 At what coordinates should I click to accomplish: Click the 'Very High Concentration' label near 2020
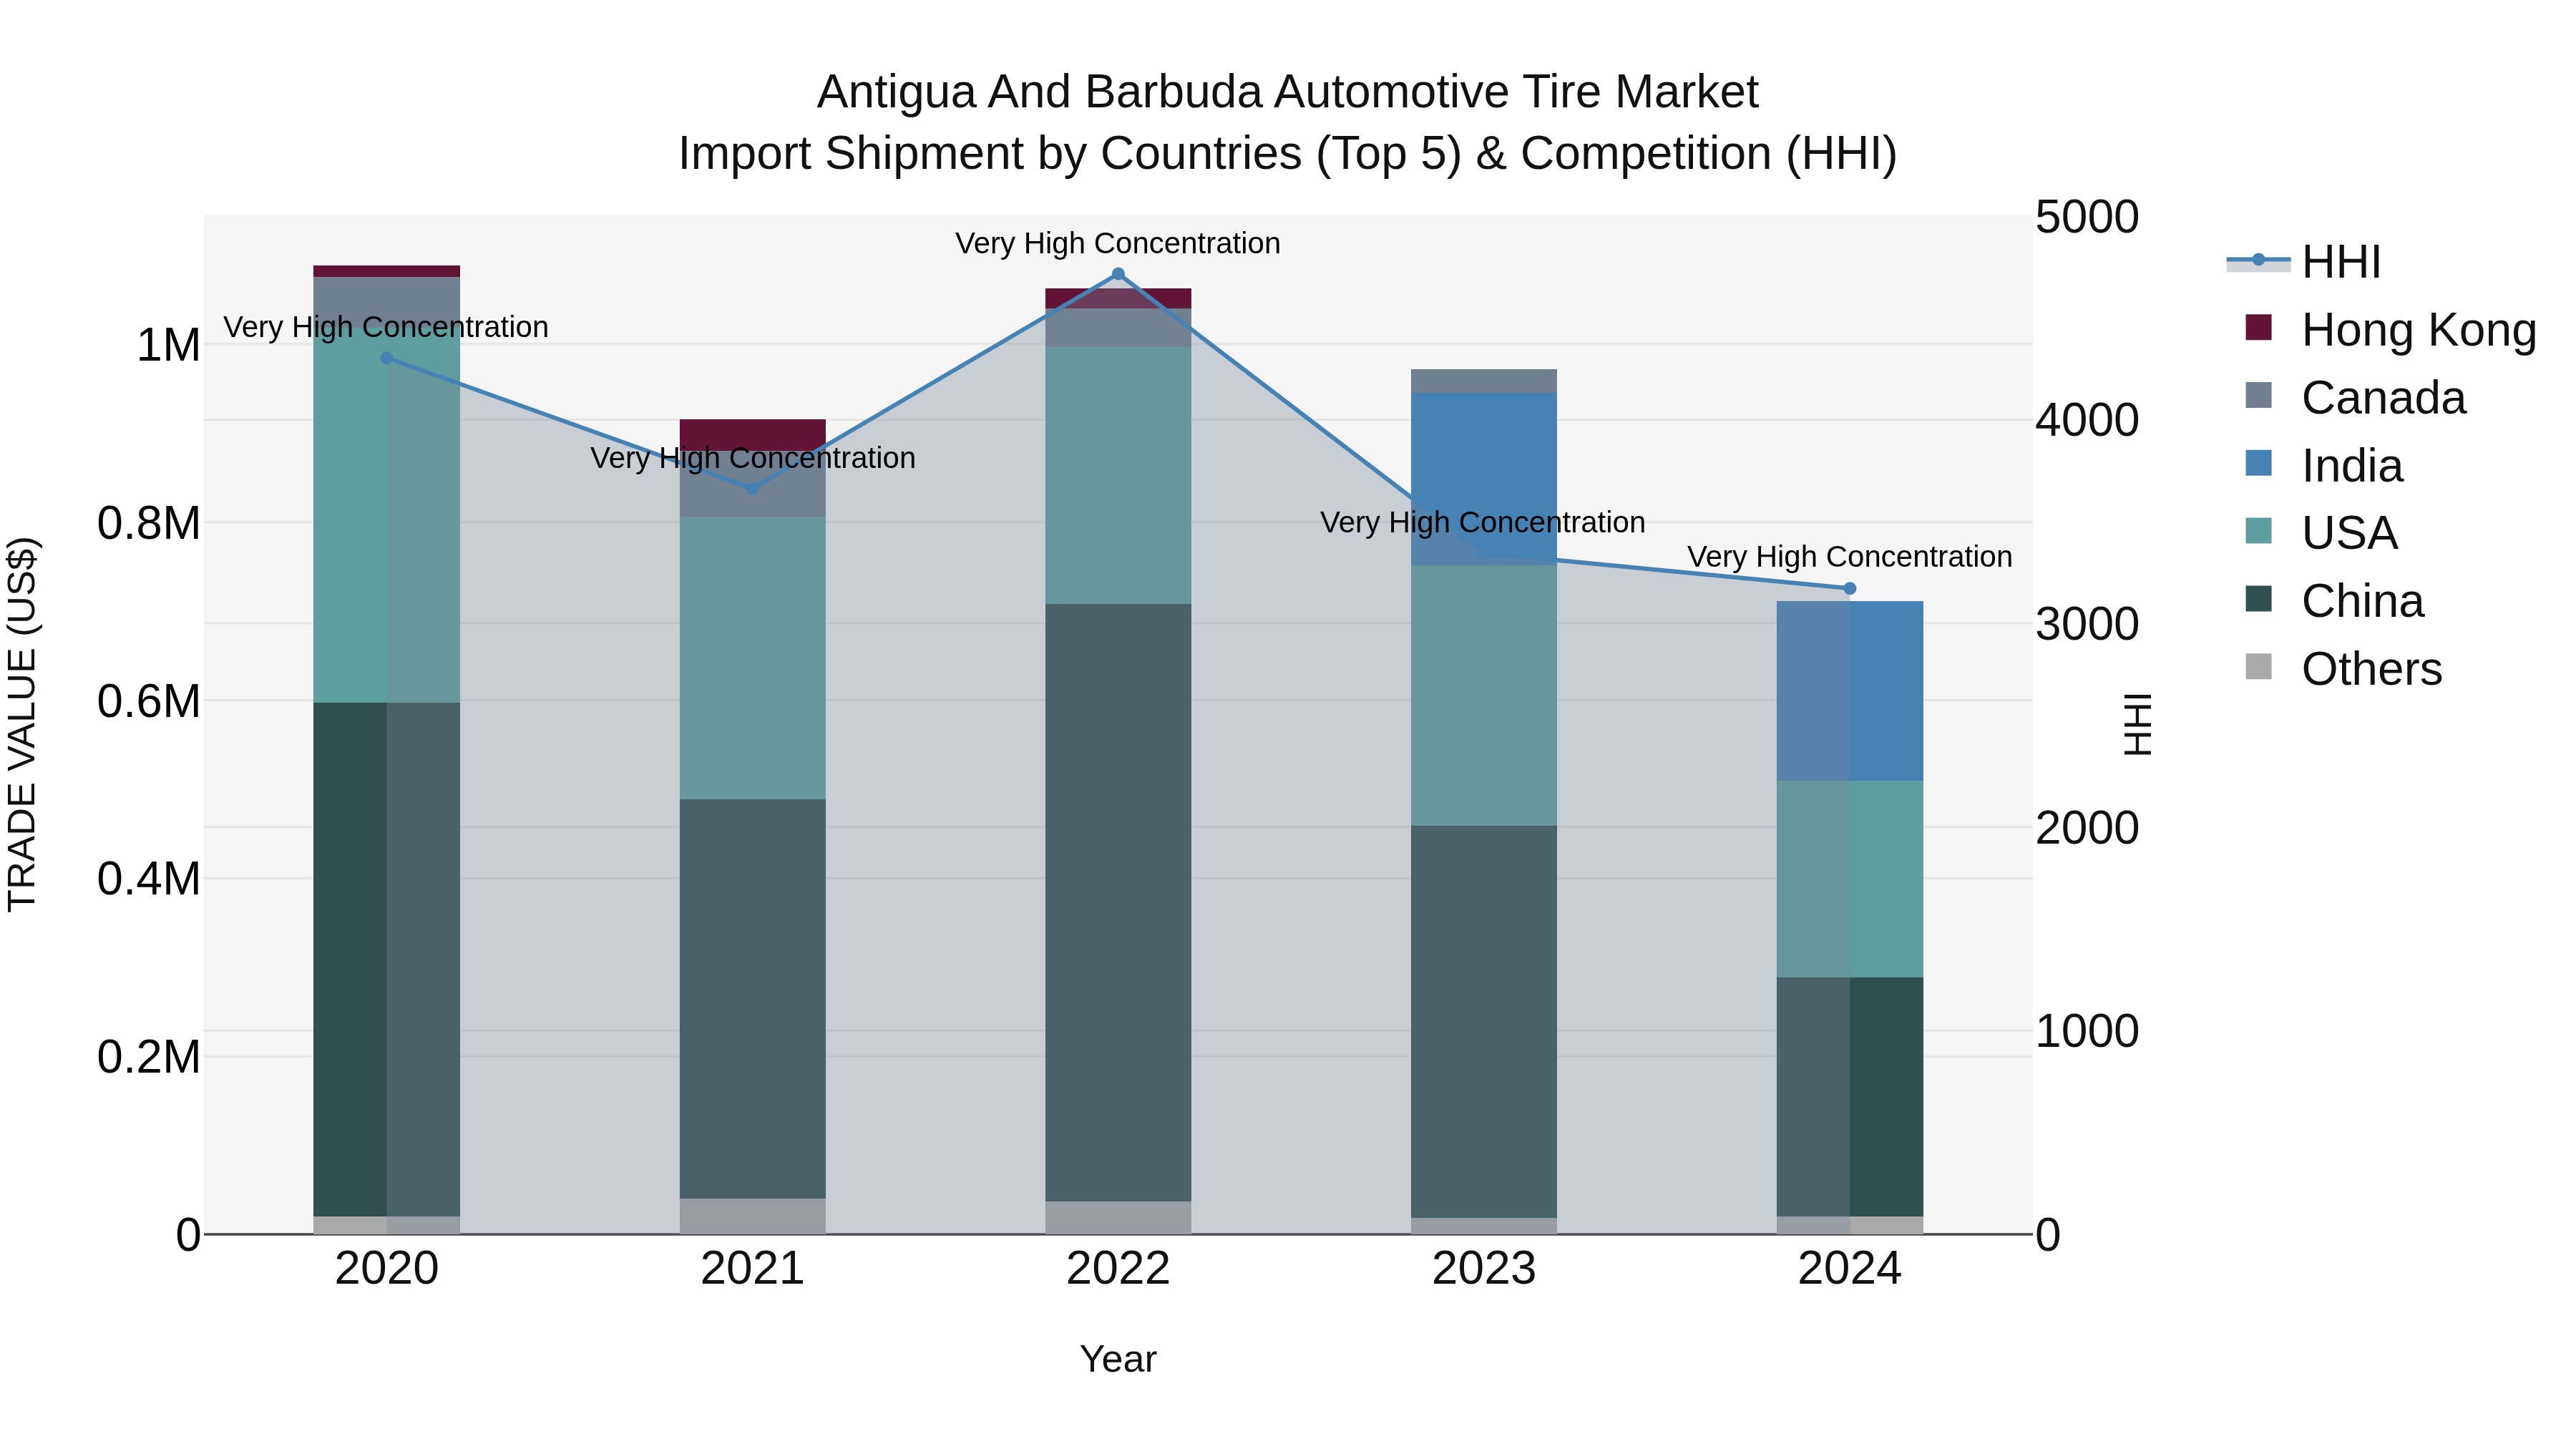(386, 328)
